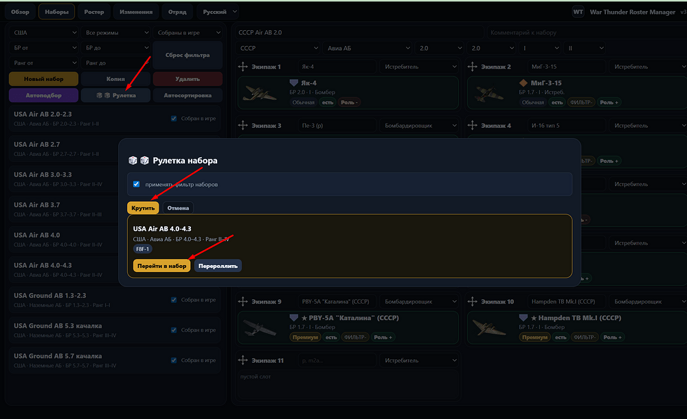The image size is (687, 419).
Task: Click the WT logo icon
Action: [578, 12]
